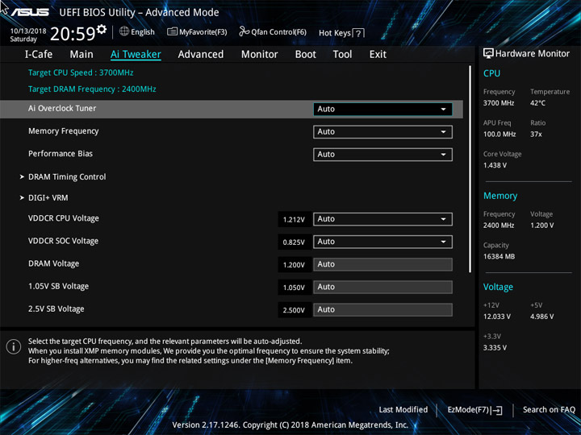
Task: Open the Memory Frequency dropdown
Action: tap(382, 132)
